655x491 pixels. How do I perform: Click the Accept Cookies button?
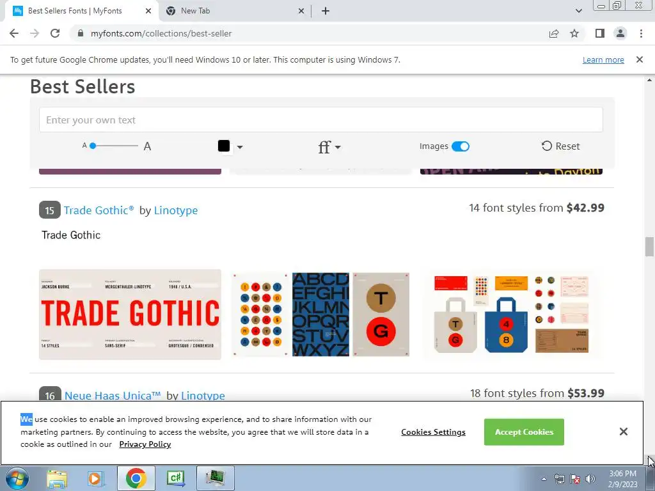(524, 432)
